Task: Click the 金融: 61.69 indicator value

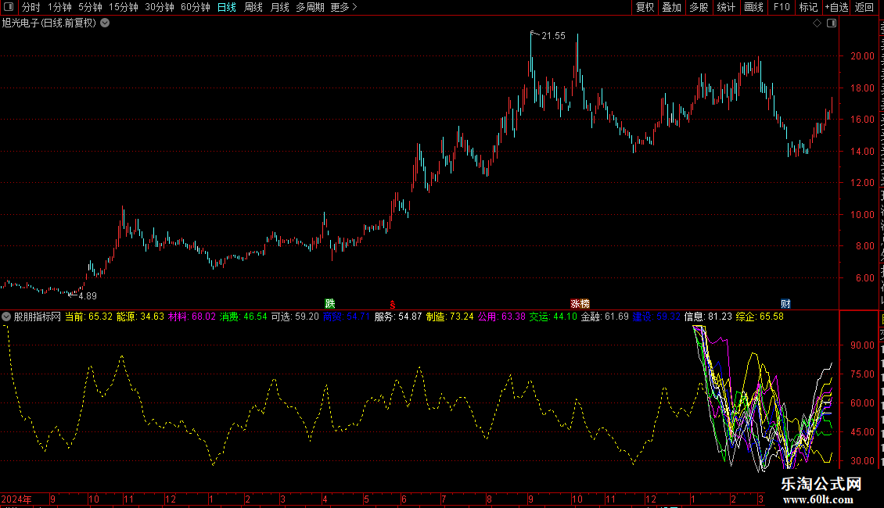Action: 605,317
